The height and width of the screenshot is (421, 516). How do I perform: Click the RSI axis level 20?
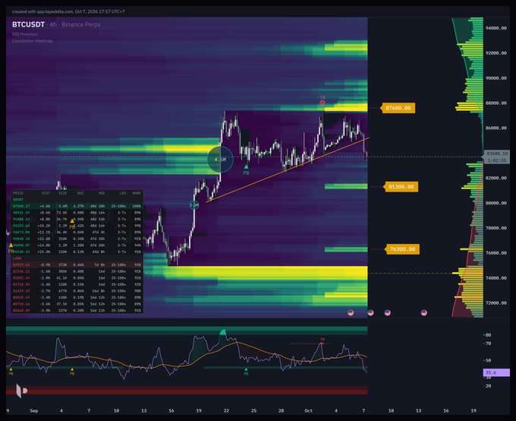pyautogui.click(x=488, y=386)
